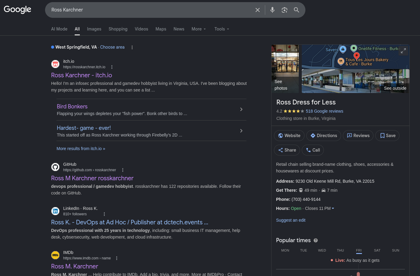Open the Ross Dress for Less Website button
The image size is (420, 276).
click(289, 136)
